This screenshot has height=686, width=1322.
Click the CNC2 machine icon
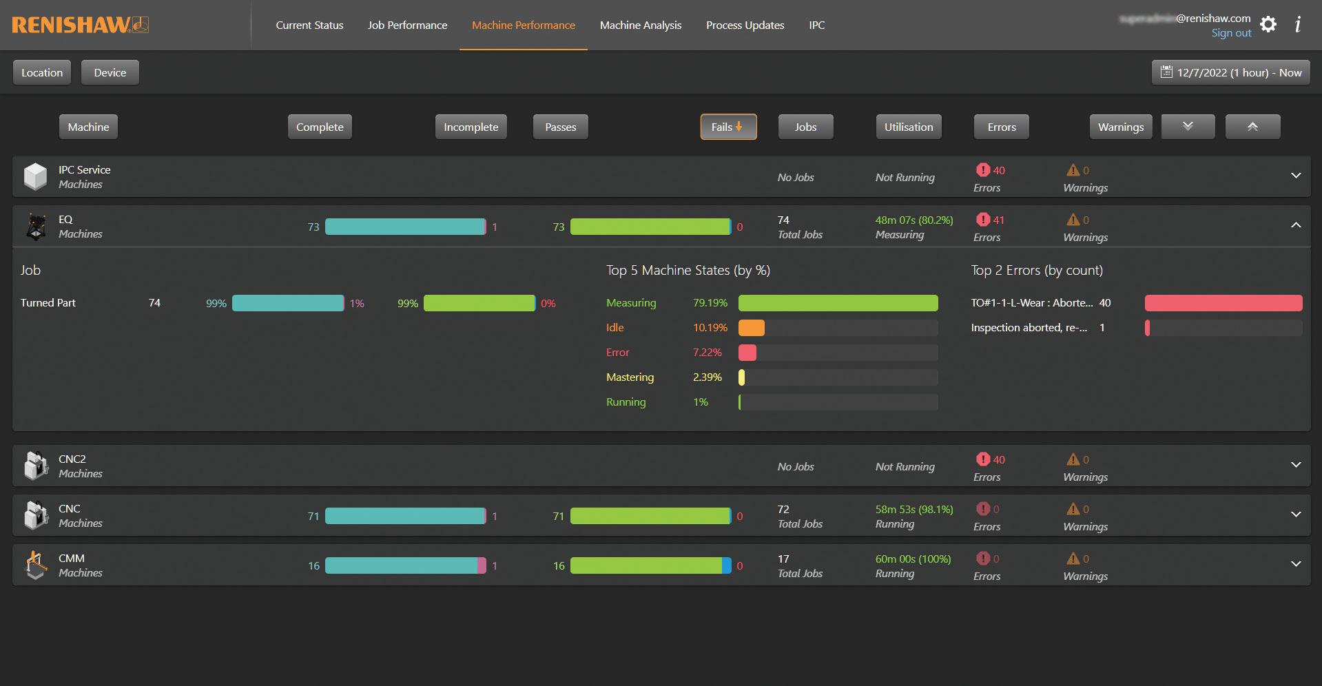coord(36,466)
